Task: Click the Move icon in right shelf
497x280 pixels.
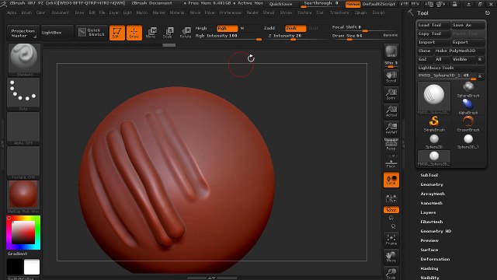Action: click(x=391, y=257)
